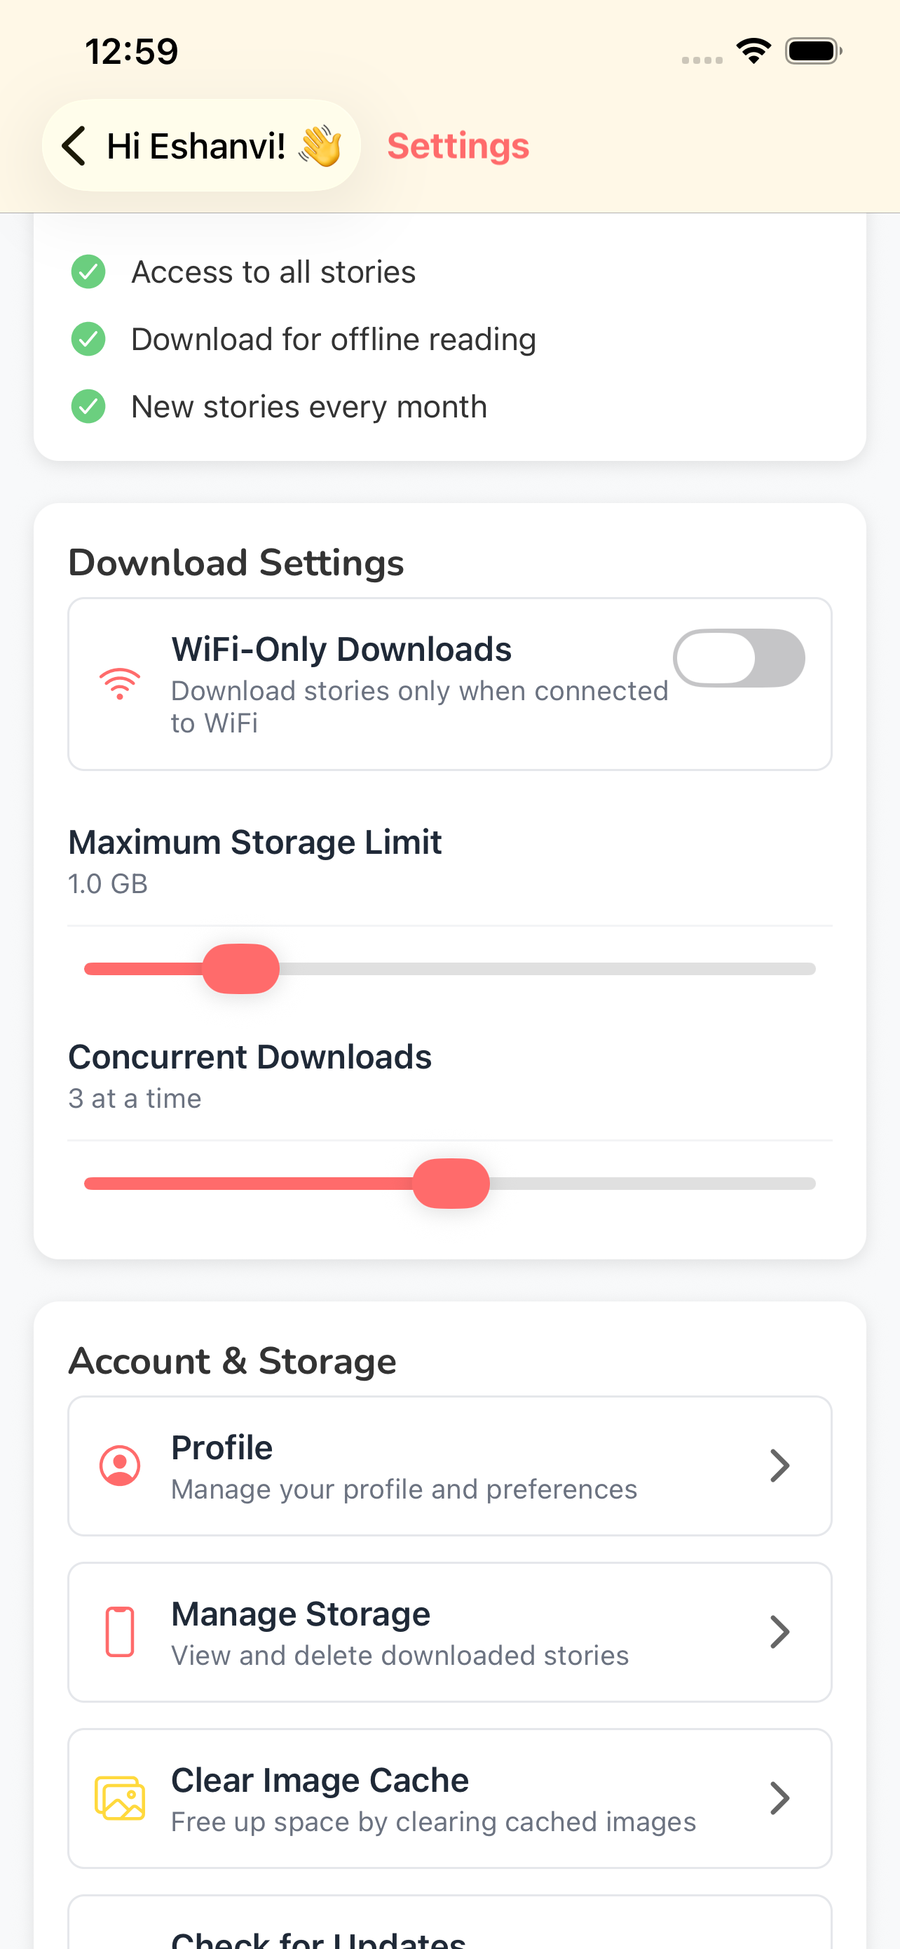Viewport: 900px width, 1949px height.
Task: Tap the red WiFi icon
Action: [x=119, y=684]
